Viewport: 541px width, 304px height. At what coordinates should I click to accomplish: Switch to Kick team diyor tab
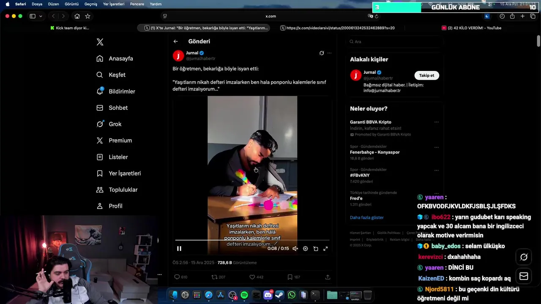70,28
